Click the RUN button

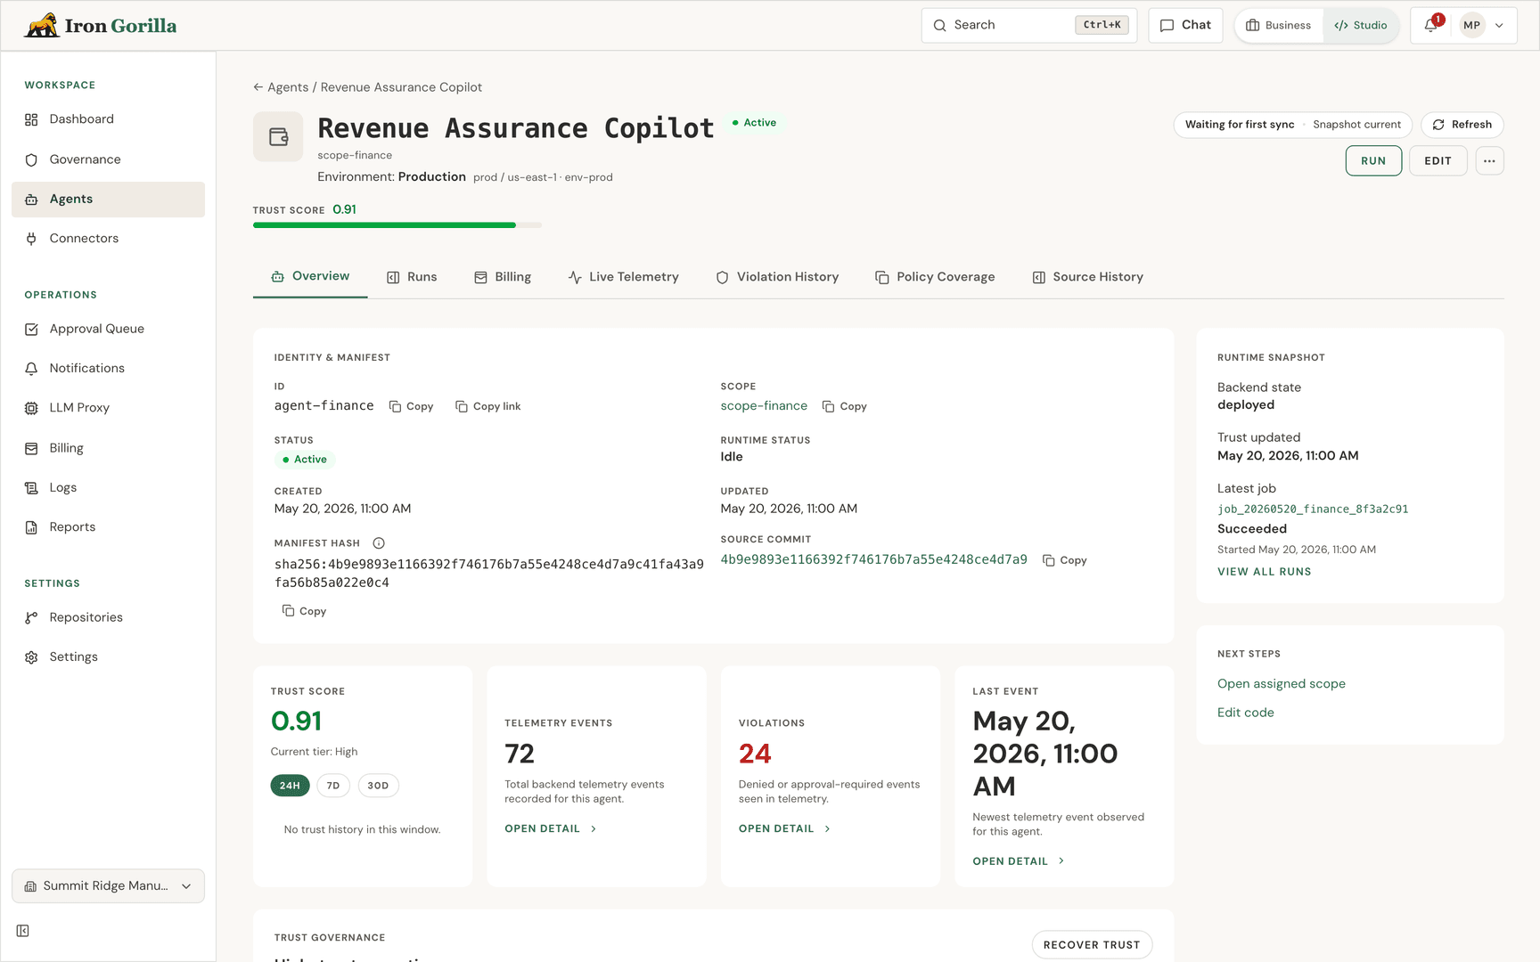pyautogui.click(x=1373, y=161)
